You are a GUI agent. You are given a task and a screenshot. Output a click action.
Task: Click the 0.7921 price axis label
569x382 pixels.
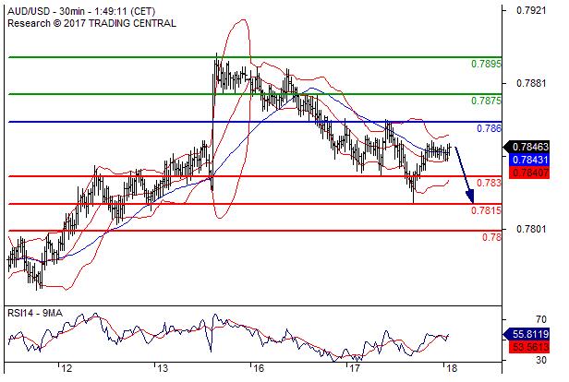point(531,10)
